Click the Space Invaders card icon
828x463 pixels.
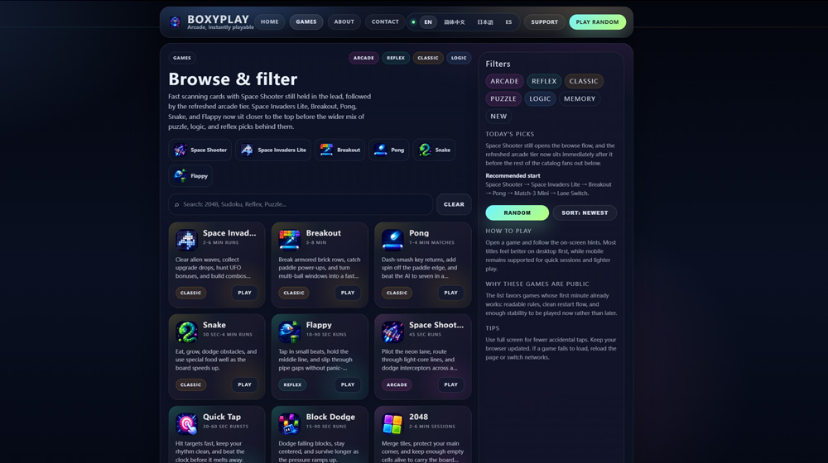click(186, 240)
